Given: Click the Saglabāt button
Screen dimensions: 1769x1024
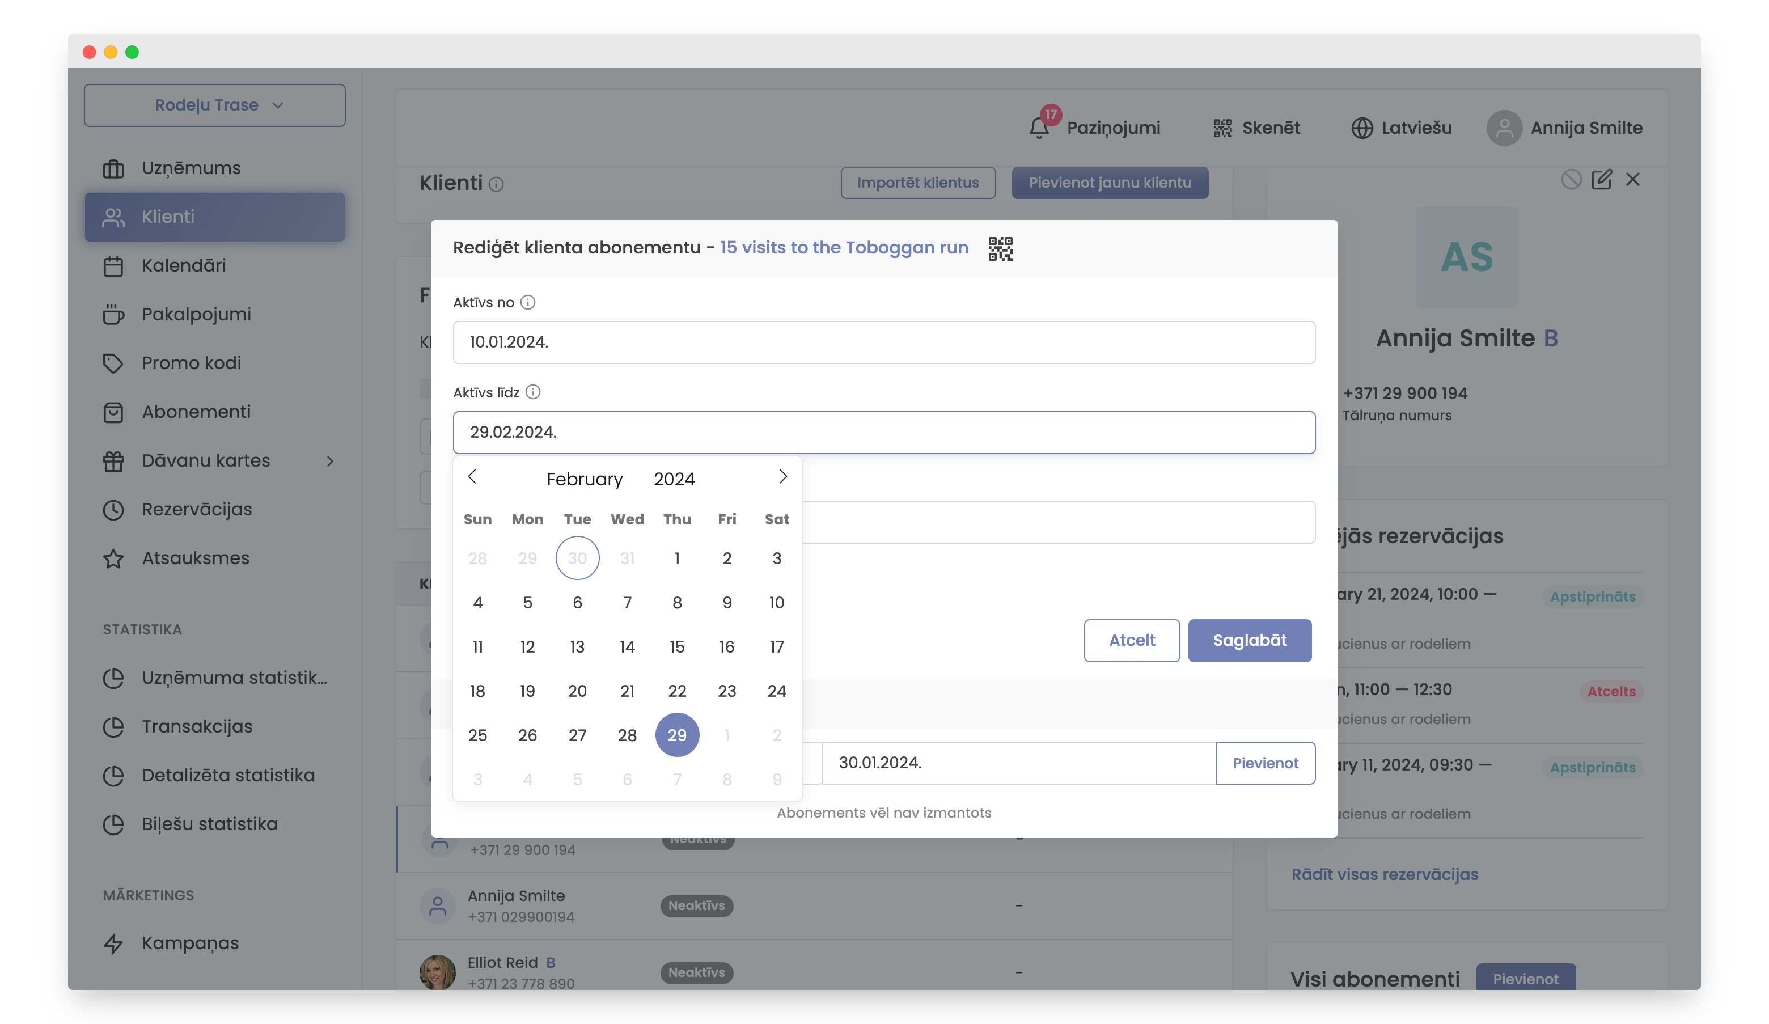Looking at the screenshot, I should click(1249, 640).
